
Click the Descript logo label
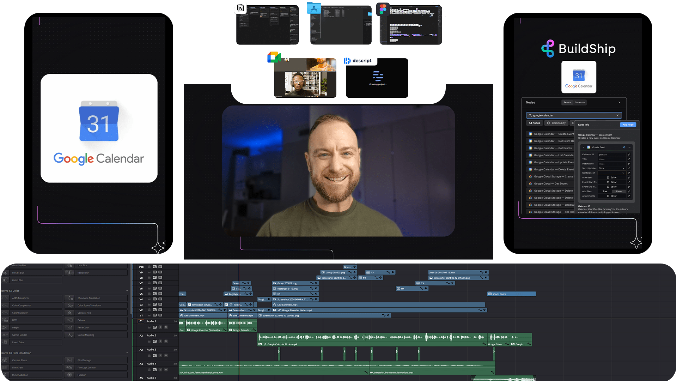[x=358, y=61]
